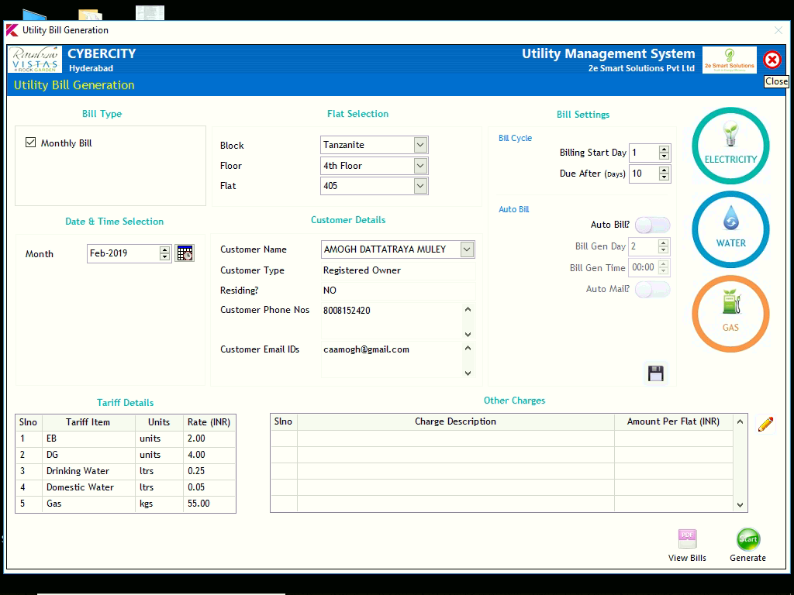Expand the Floor dropdown showing 4th Floor
Screen dimensions: 794x595
420,166
